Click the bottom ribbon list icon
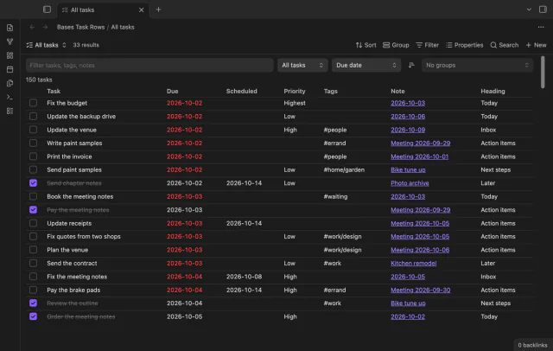Viewport: 553px width, 351px height. [10, 112]
